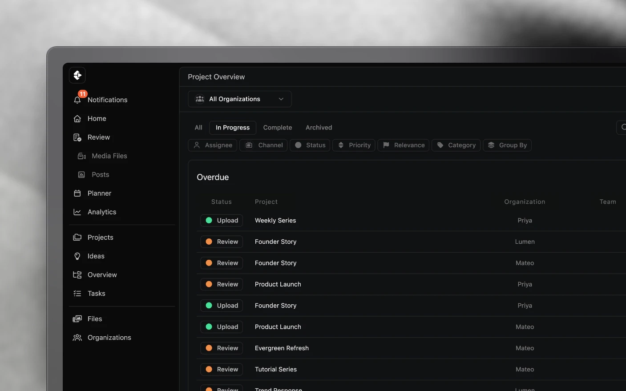Open the All Organizations dropdown
The image size is (626, 391).
[x=240, y=99]
